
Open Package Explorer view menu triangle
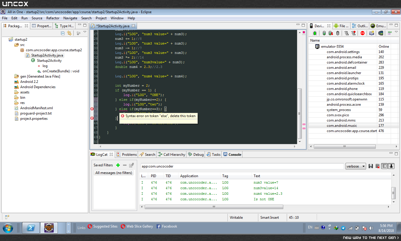85,32
